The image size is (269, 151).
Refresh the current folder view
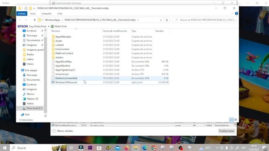coord(167,20)
